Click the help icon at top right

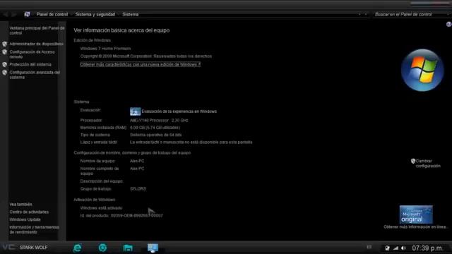point(449,25)
